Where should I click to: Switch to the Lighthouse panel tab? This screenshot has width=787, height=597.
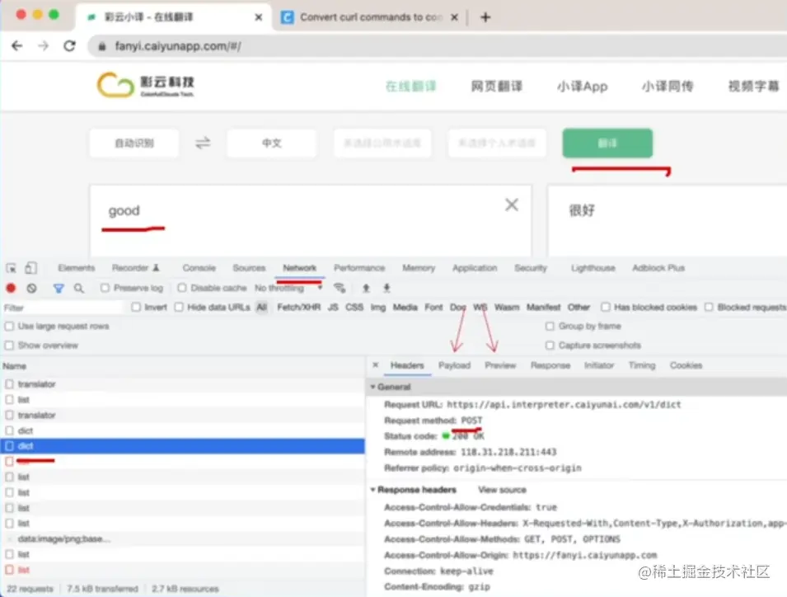[593, 268]
